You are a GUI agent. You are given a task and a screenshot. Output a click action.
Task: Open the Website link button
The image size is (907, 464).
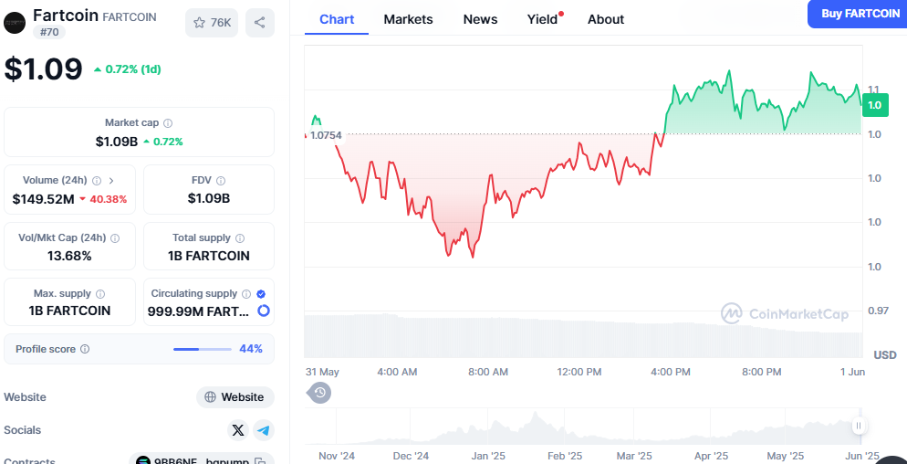(x=235, y=397)
